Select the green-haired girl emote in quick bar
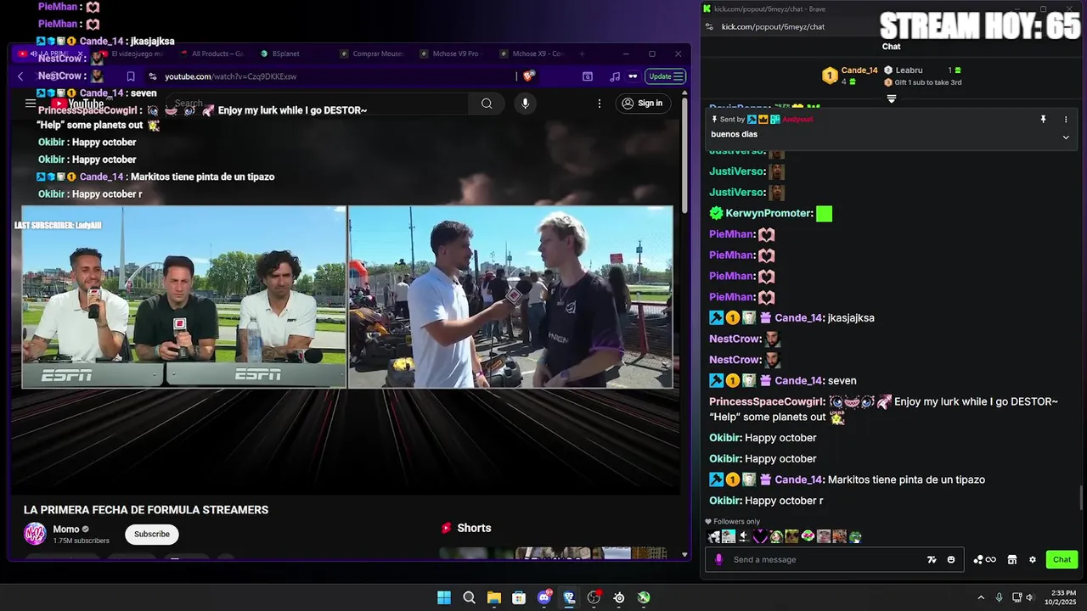1087x611 pixels. pos(775,536)
